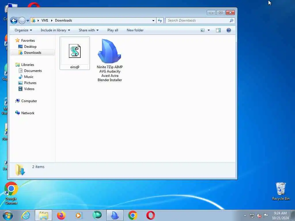
Task: Open the Music library
Action: pyautogui.click(x=29, y=77)
